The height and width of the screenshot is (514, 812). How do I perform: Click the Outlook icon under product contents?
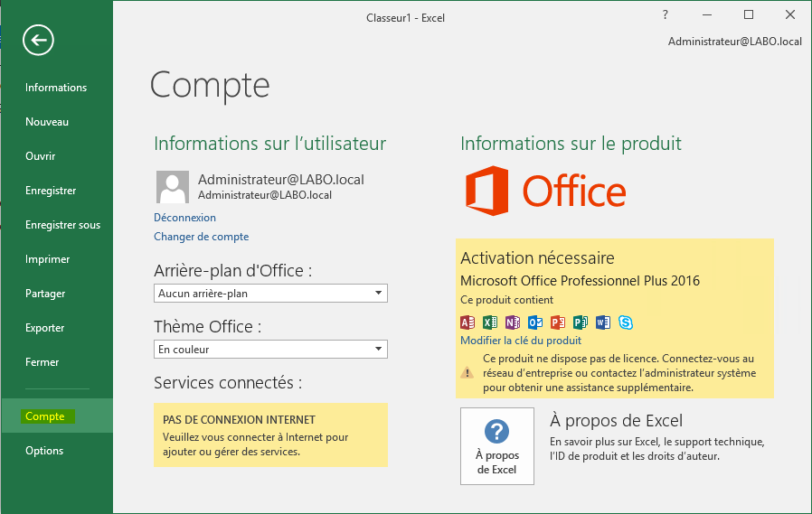pyautogui.click(x=535, y=322)
